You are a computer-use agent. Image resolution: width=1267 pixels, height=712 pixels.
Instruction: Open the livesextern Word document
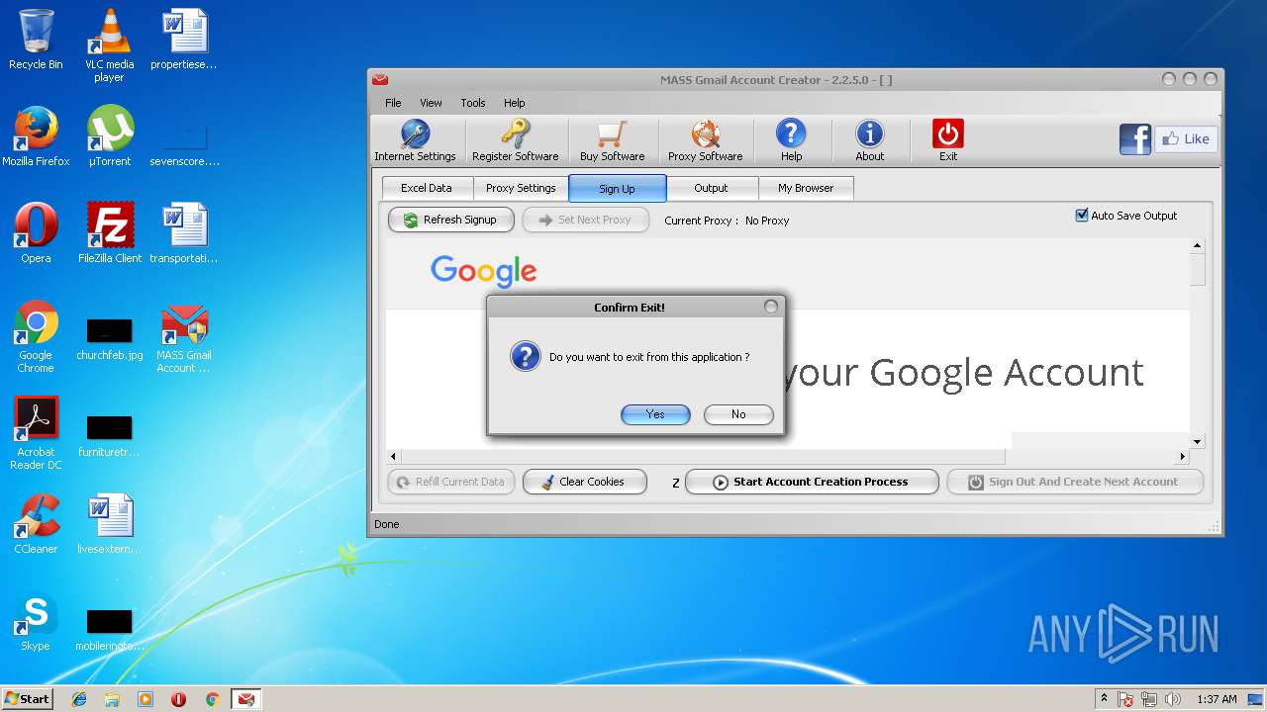pos(109,524)
